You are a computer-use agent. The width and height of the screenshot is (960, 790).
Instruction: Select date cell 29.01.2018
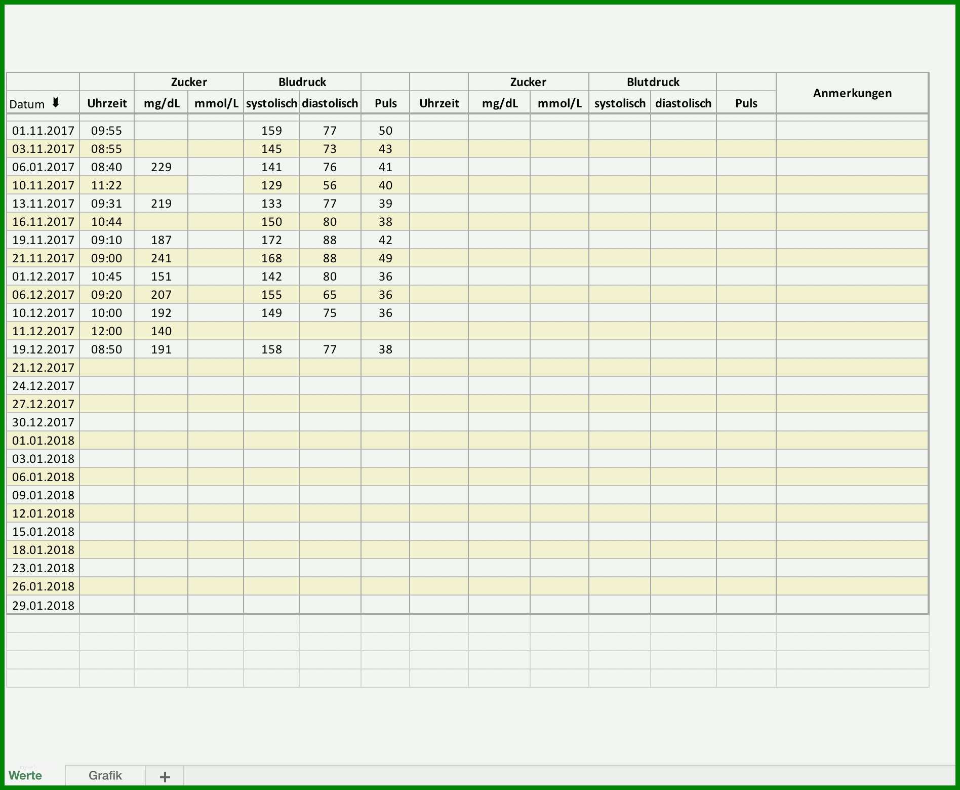[43, 605]
